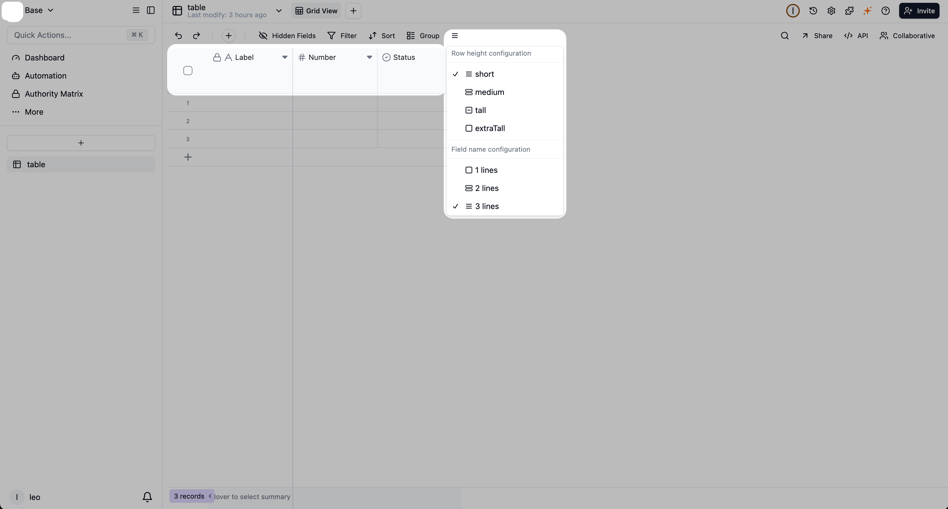Image resolution: width=948 pixels, height=509 pixels.
Task: Open the record history clock icon
Action: pos(813,11)
